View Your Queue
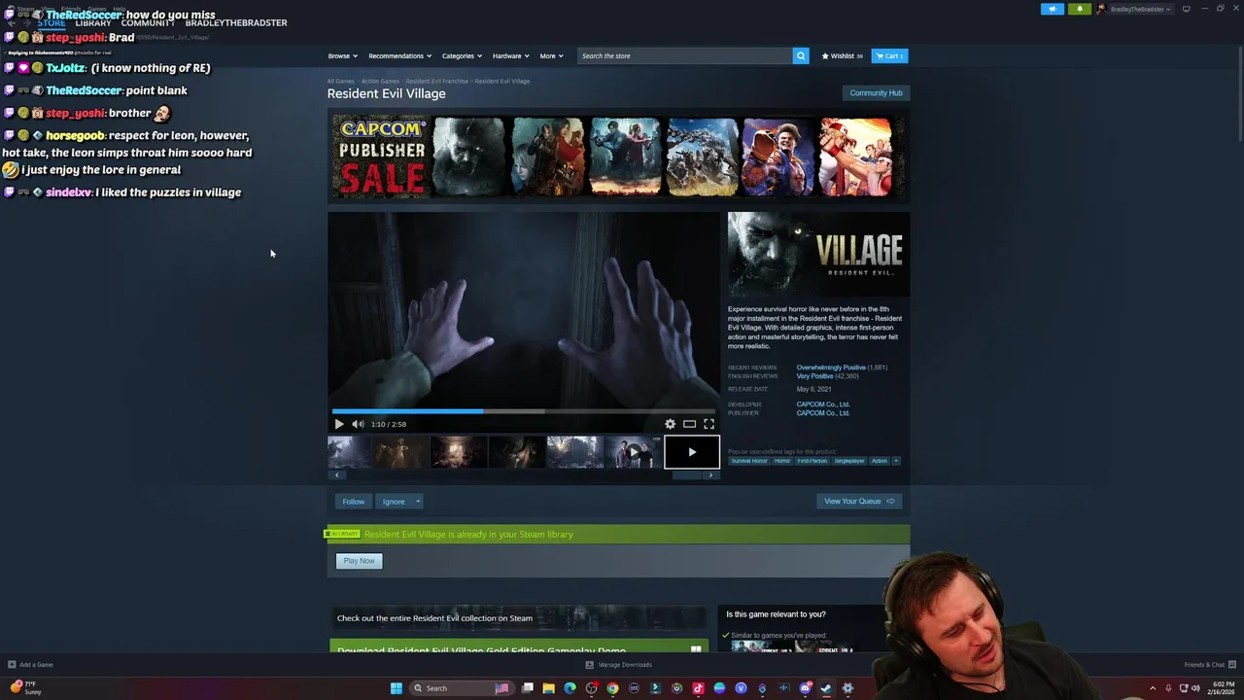The width and height of the screenshot is (1244, 700). (x=859, y=502)
